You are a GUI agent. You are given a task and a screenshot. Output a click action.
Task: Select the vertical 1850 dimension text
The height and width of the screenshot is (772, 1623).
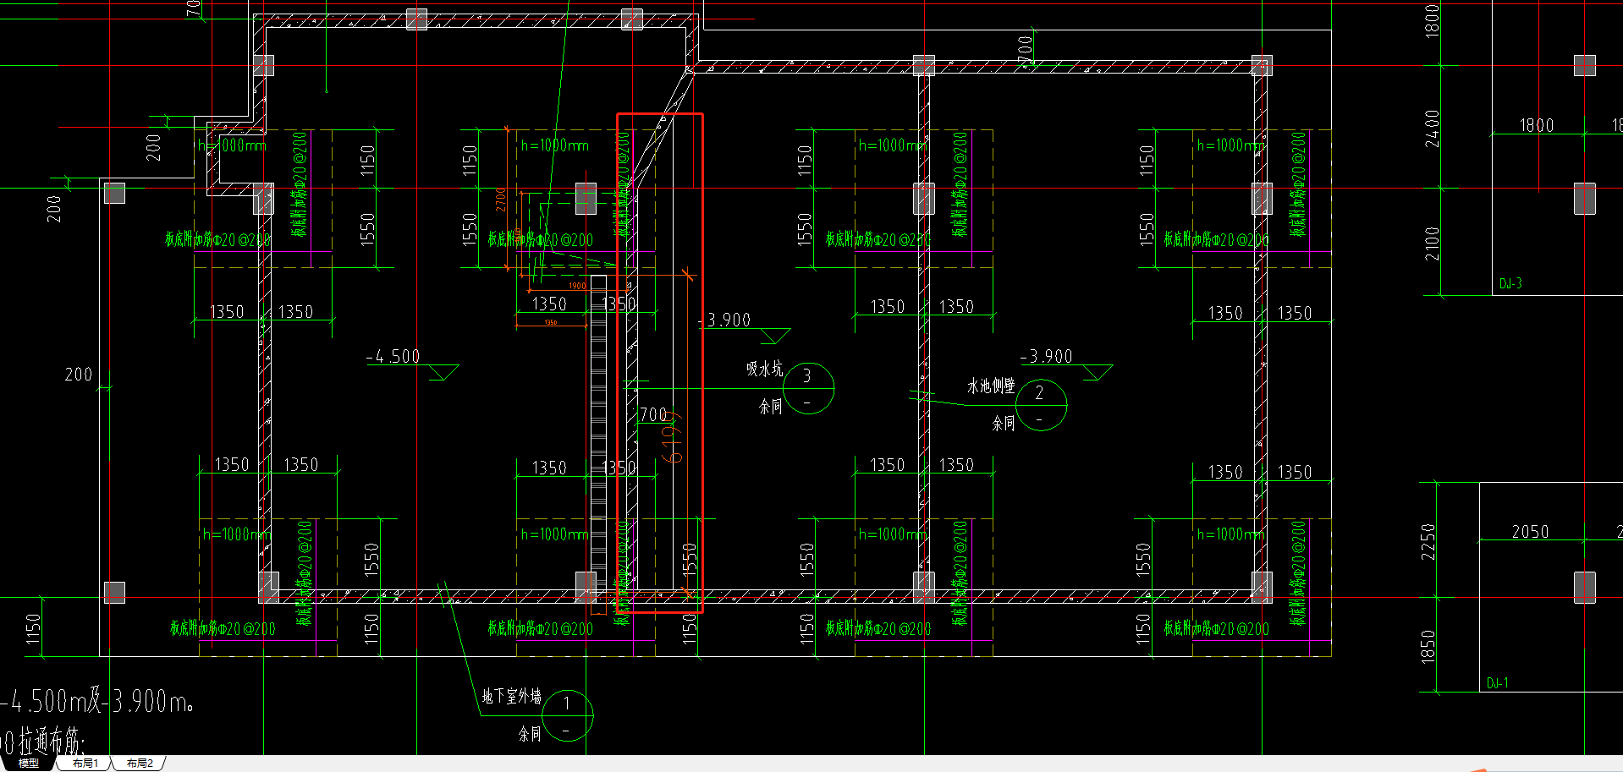click(x=1428, y=647)
